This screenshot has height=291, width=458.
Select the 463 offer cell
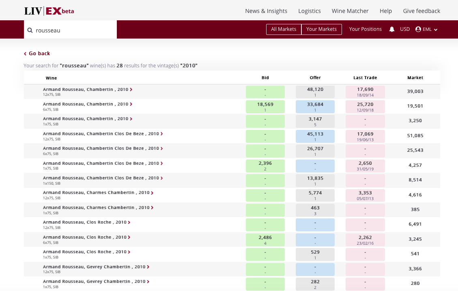[x=315, y=210]
